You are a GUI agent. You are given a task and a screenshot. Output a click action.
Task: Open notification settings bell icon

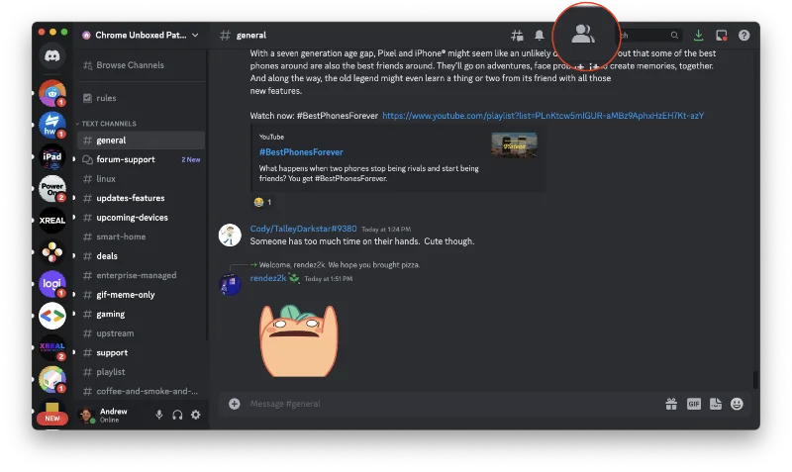pyautogui.click(x=539, y=36)
